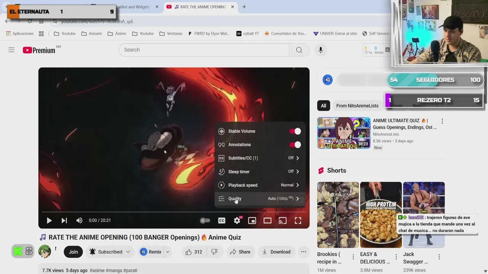
Task: Click the #anime hashtag link
Action: coord(97,271)
